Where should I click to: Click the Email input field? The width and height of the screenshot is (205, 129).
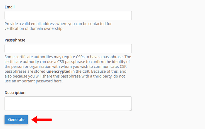(68, 15)
